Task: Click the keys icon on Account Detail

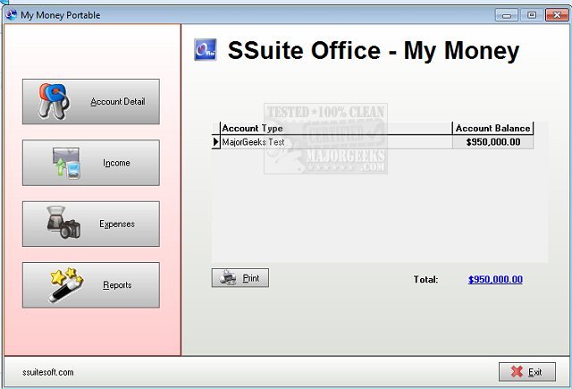Action: click(x=54, y=101)
